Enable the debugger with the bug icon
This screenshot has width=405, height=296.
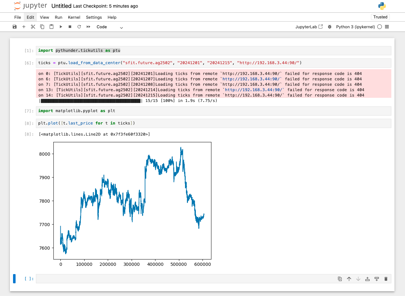330,27
